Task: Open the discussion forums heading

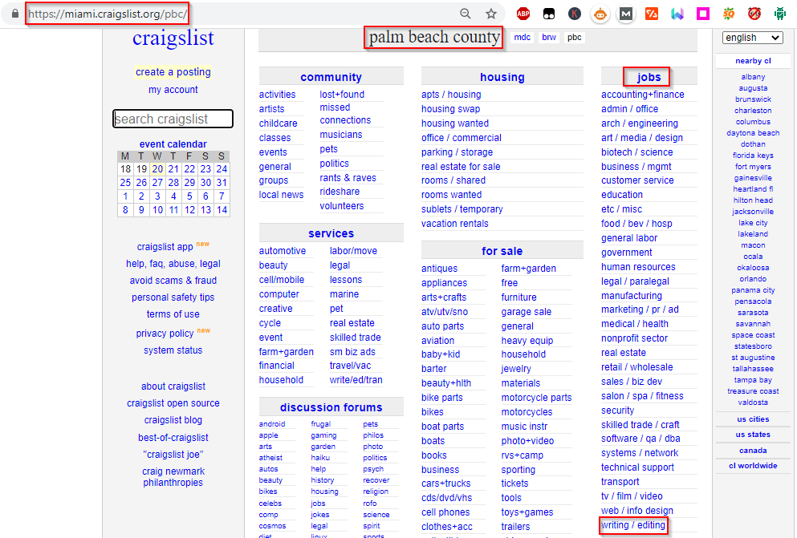Action: 331,407
